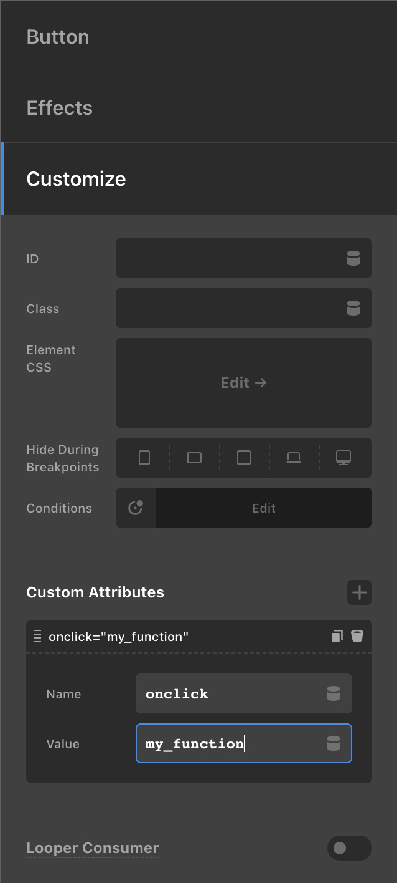Duplicate the onclick custom attribute

(x=337, y=636)
